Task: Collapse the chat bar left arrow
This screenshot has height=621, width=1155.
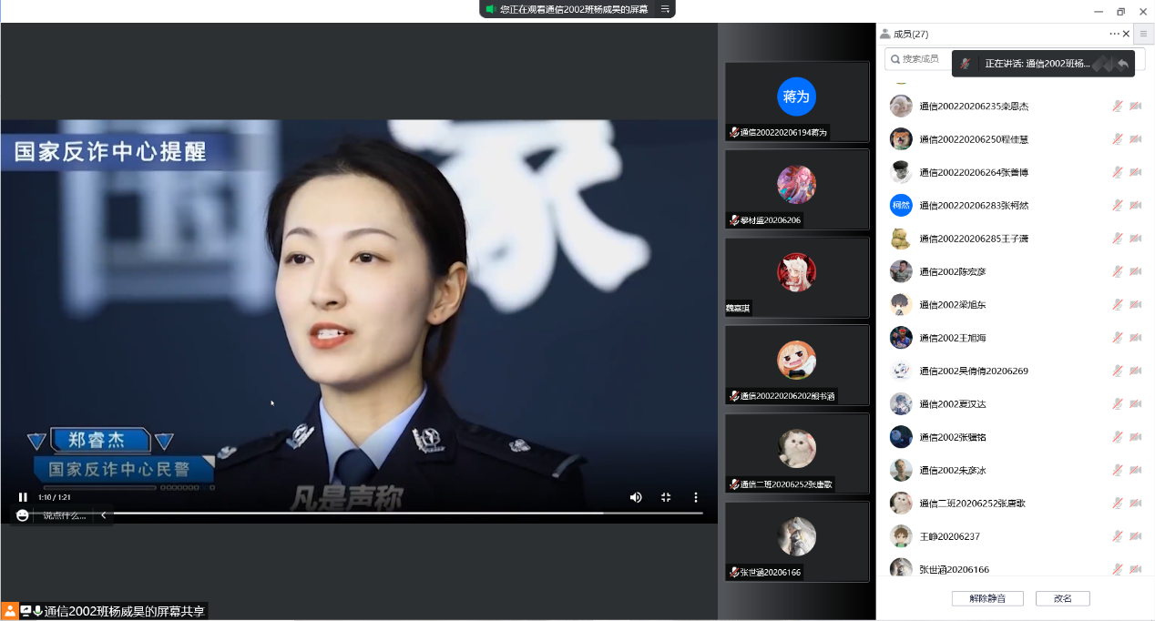Action: coord(104,515)
